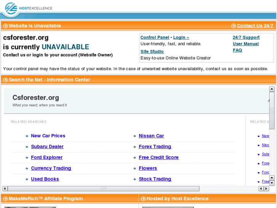Open the User Manual link

coord(246,44)
